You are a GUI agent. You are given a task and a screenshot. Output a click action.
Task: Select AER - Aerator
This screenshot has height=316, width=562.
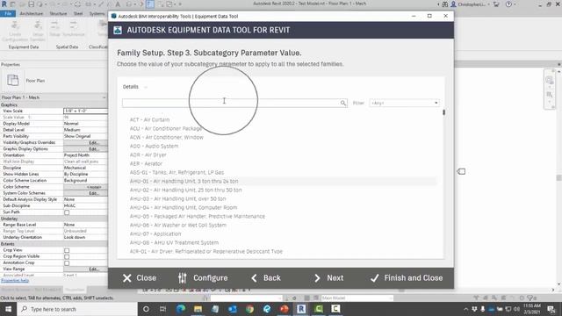point(146,164)
